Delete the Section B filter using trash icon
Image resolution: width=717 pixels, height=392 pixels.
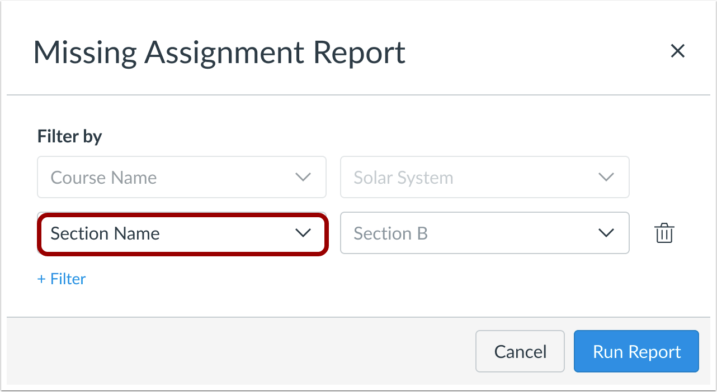point(664,233)
